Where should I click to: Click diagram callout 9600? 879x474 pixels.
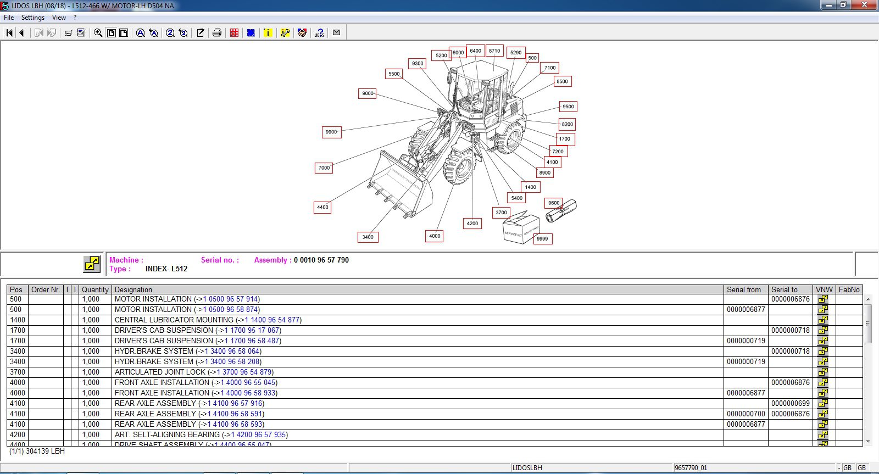554,203
